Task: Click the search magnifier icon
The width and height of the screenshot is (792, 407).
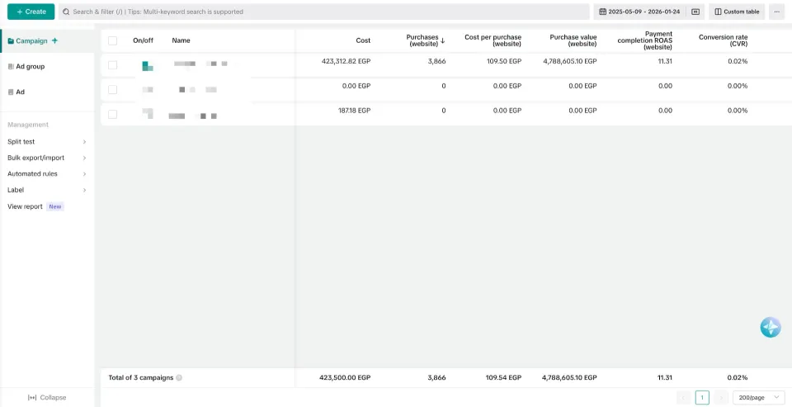Action: pyautogui.click(x=66, y=12)
